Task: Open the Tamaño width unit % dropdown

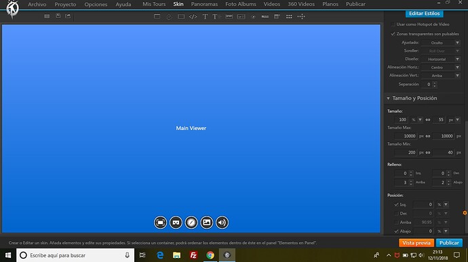Action: pos(416,120)
